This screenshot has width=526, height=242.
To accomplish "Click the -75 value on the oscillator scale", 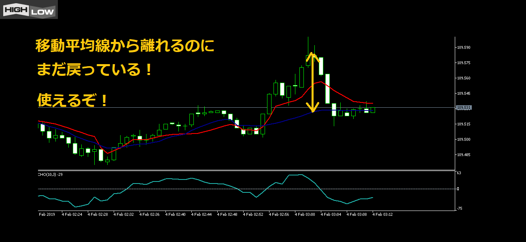I will pyautogui.click(x=459, y=209).
